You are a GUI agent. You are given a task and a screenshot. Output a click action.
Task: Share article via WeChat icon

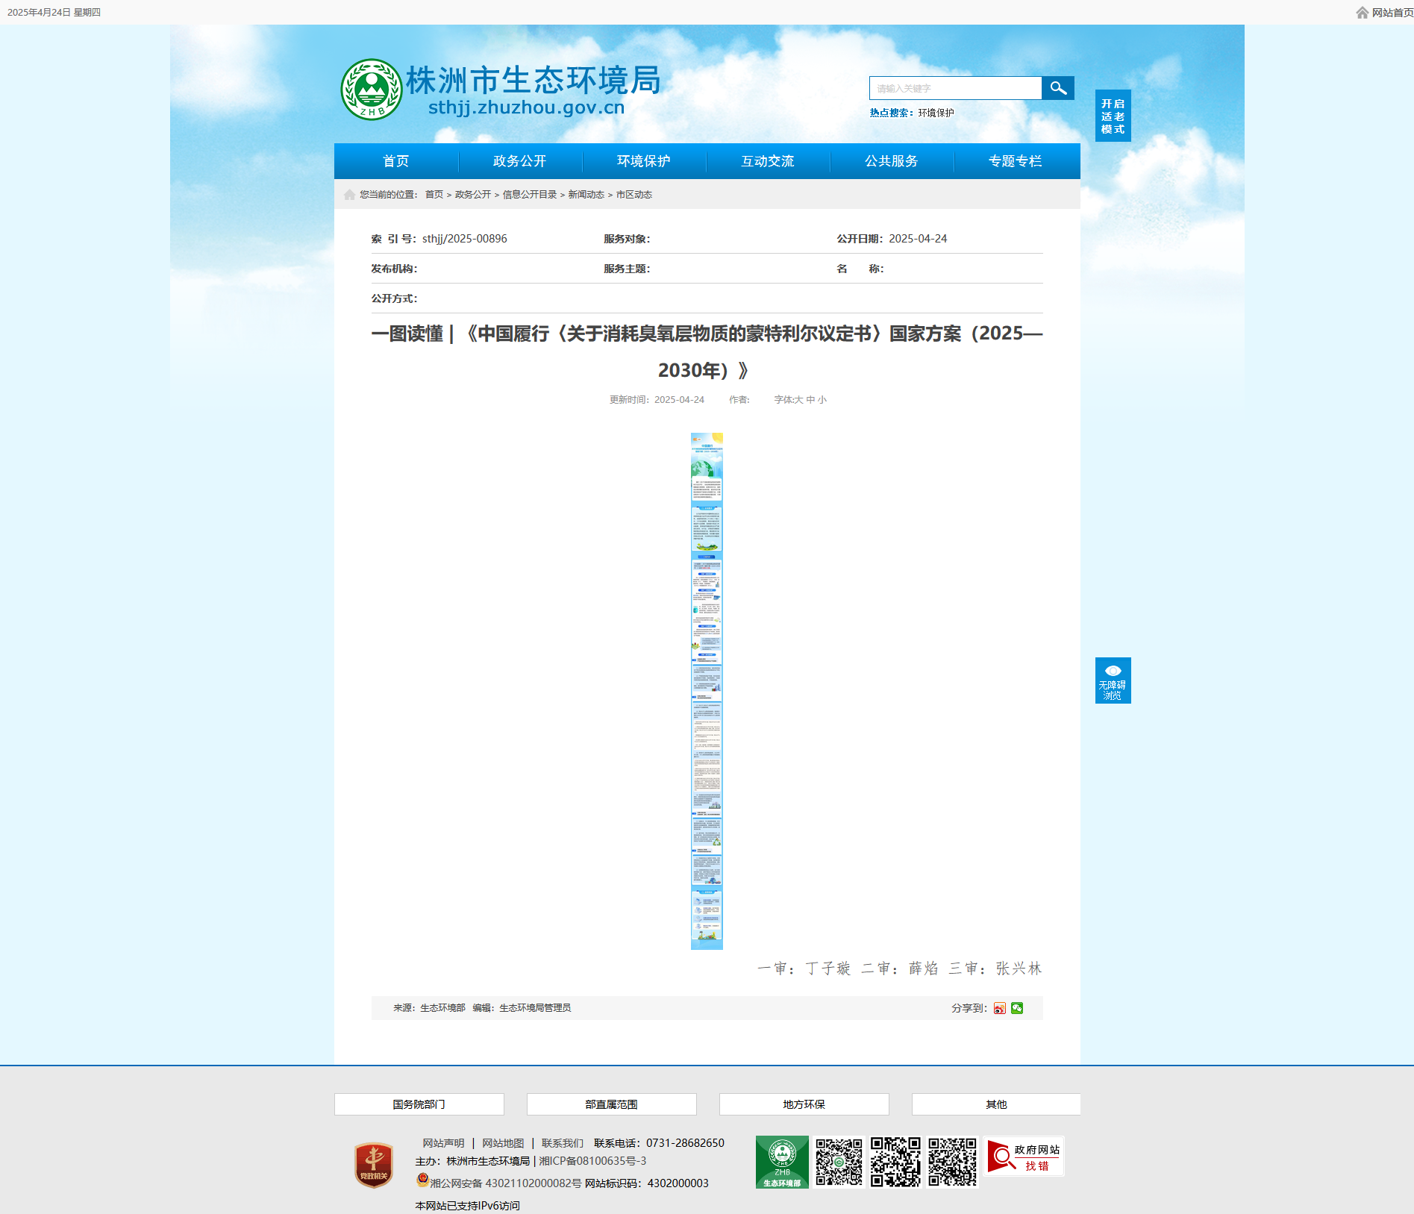(1017, 1008)
